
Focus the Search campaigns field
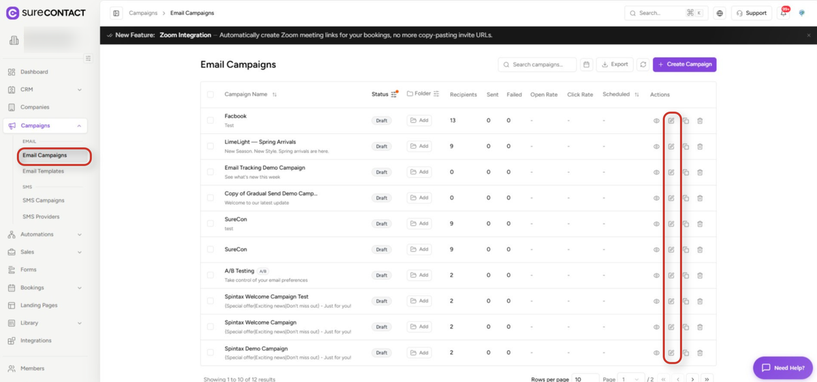coord(537,65)
